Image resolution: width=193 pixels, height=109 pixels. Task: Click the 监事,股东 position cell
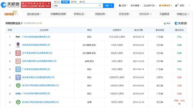click(89, 61)
